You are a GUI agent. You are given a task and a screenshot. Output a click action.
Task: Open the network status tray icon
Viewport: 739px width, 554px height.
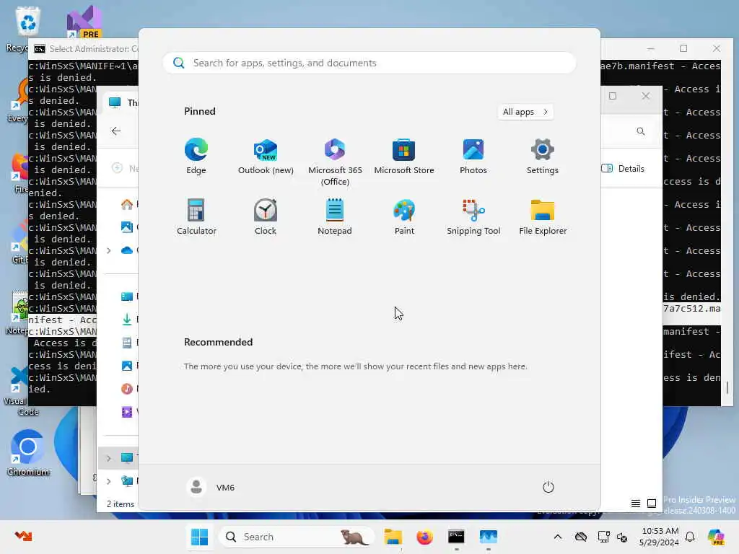pos(603,537)
